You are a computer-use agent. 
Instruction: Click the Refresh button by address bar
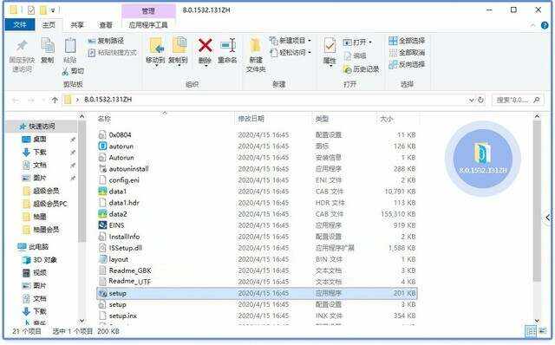(480, 101)
